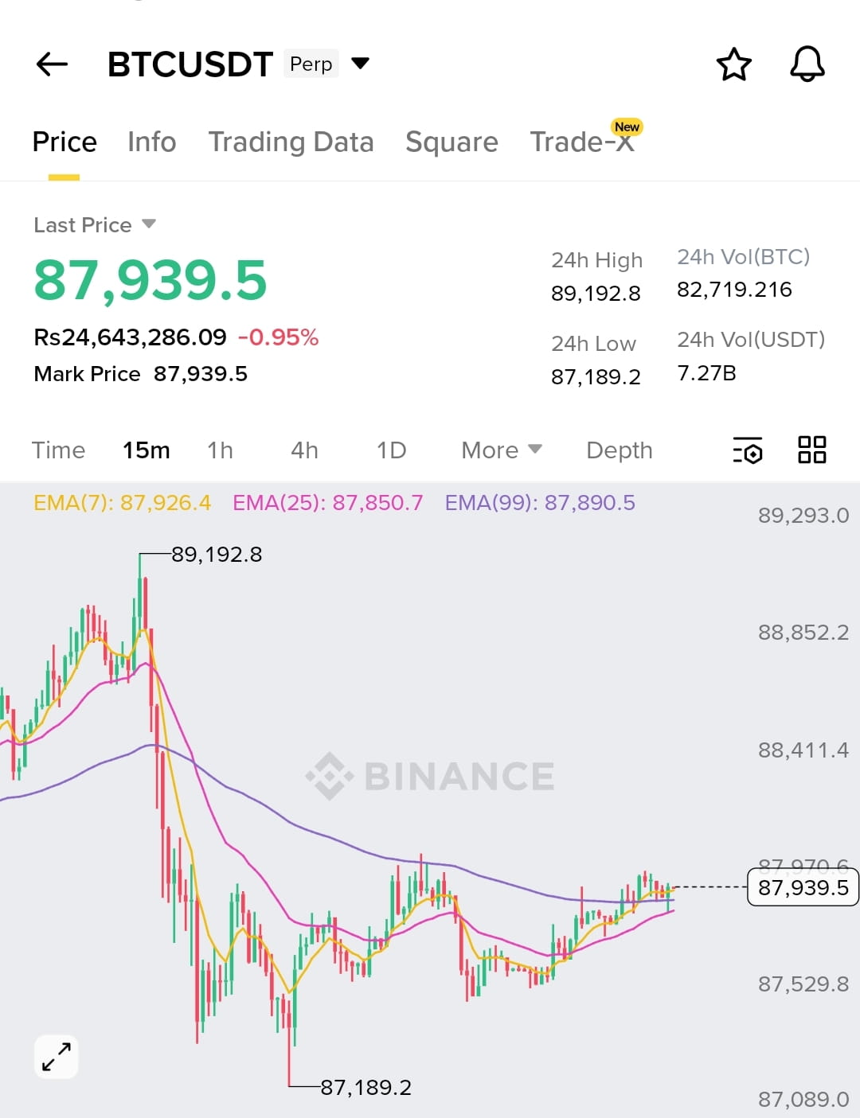Switch chart to 4h interval

tap(304, 450)
